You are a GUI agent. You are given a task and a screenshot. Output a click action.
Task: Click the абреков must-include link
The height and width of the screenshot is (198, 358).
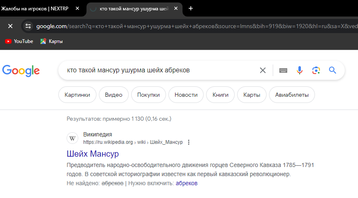click(186, 183)
